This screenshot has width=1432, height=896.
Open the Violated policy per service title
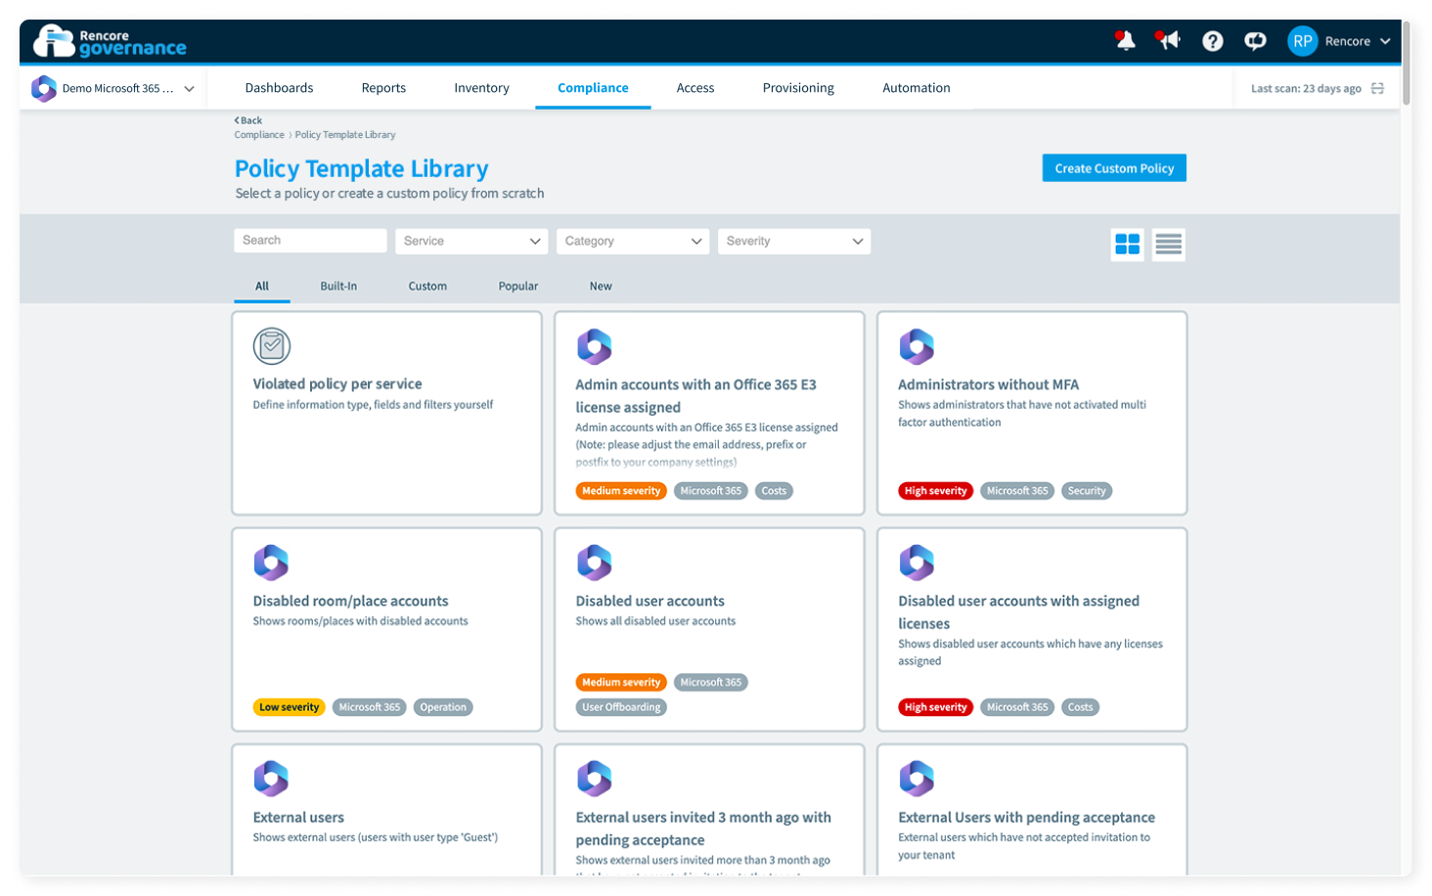[x=337, y=384]
